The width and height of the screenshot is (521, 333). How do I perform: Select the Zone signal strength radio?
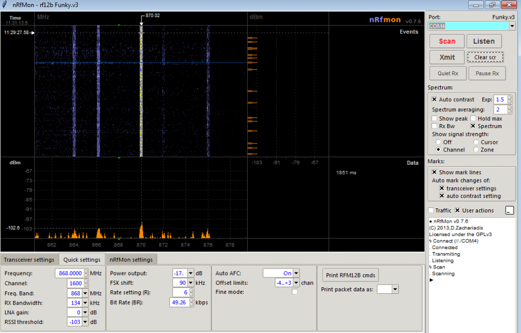click(476, 150)
